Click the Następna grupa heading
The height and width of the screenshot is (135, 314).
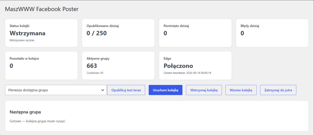[x=25, y=112]
